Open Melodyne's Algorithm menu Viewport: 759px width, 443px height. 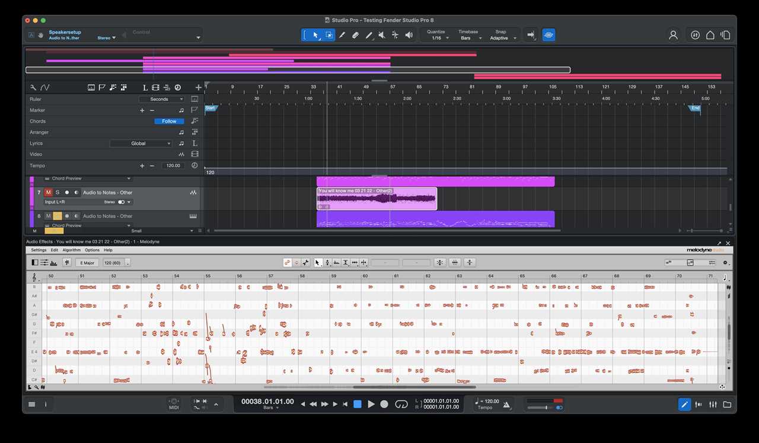pos(71,250)
